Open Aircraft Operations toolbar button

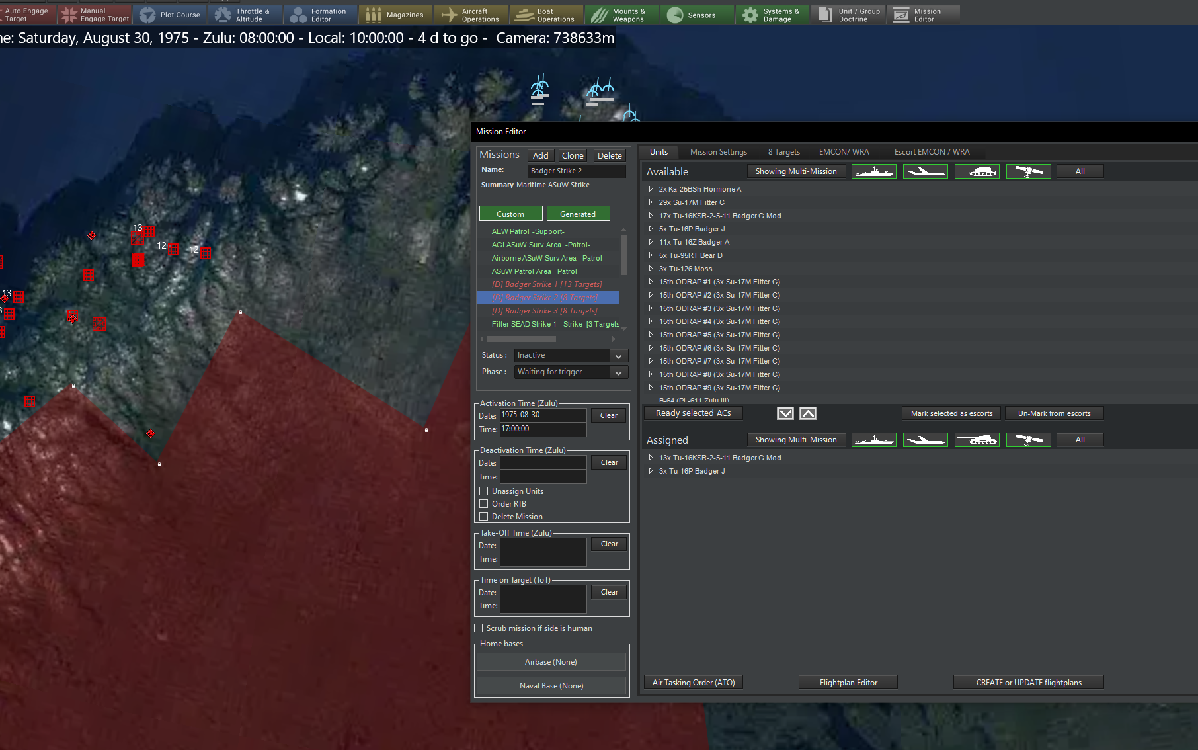coord(471,15)
